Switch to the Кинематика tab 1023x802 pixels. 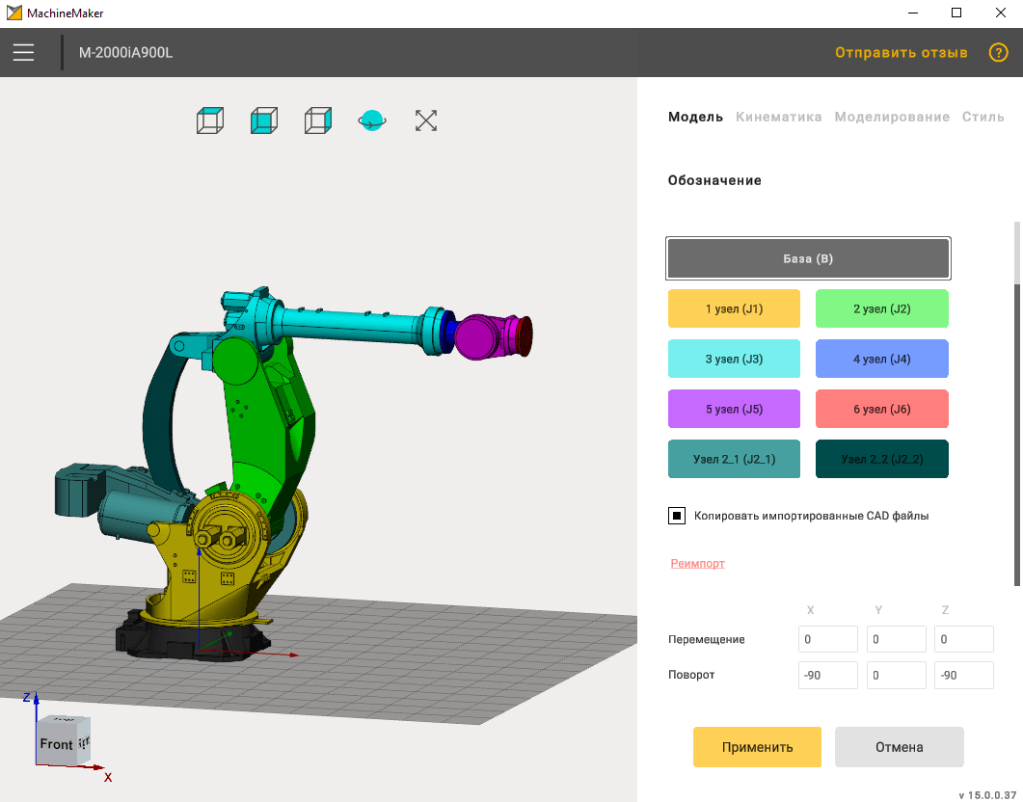(778, 117)
